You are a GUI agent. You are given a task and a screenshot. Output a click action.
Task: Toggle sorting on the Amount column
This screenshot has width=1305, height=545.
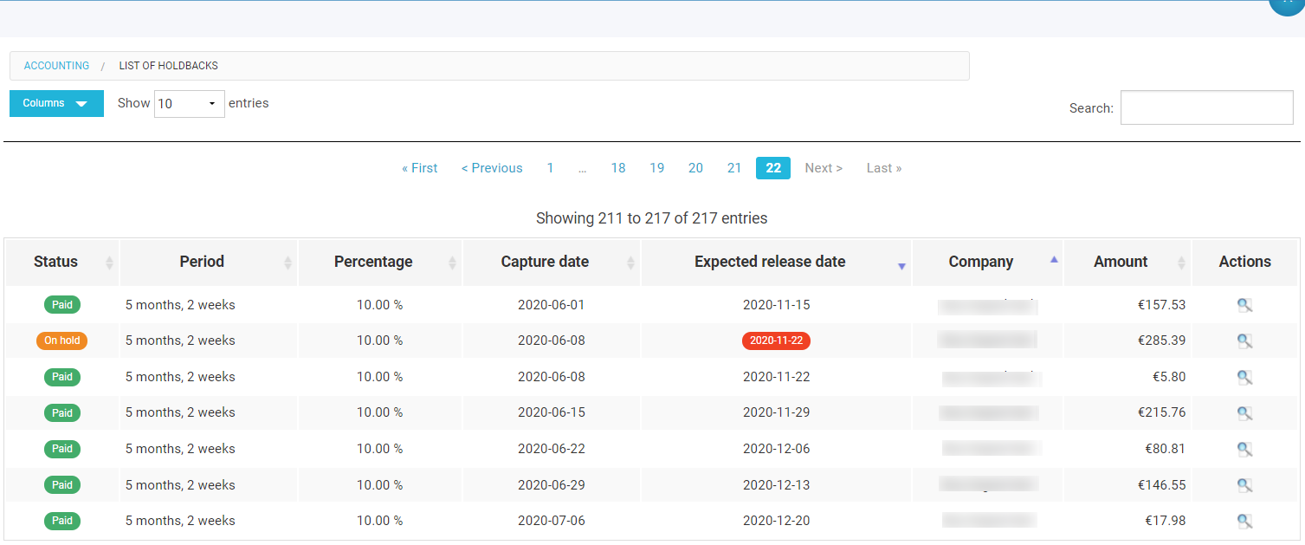coord(1182,262)
